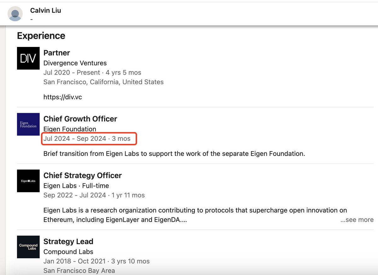Image resolution: width=378 pixels, height=275 pixels.
Task: Click the San Francisco, California location text
Action: click(103, 82)
